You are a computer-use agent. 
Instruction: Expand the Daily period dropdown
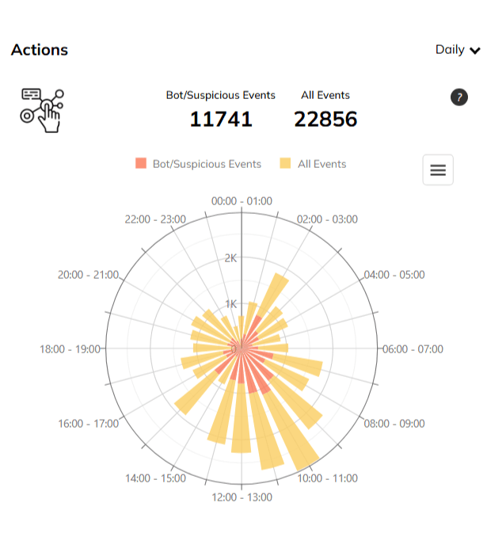pos(457,50)
